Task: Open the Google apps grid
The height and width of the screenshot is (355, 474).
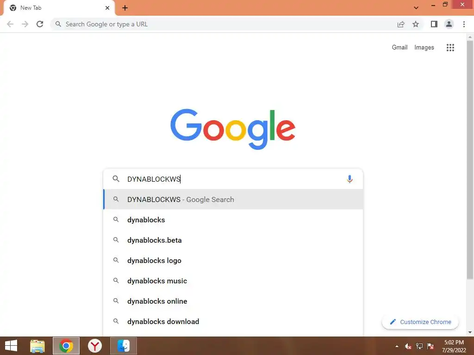Action: [x=450, y=48]
